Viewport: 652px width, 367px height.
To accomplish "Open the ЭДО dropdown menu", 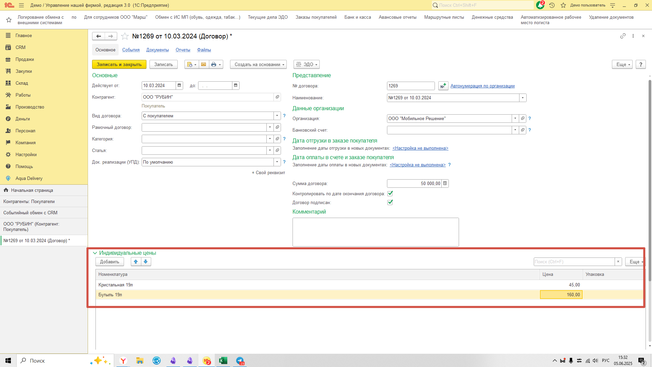I will point(306,64).
